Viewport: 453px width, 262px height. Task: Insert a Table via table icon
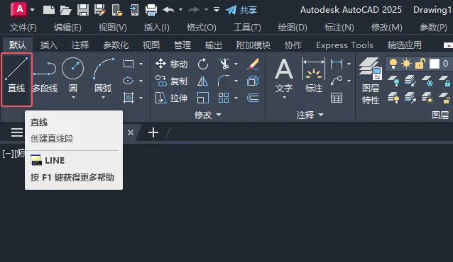[x=337, y=98]
